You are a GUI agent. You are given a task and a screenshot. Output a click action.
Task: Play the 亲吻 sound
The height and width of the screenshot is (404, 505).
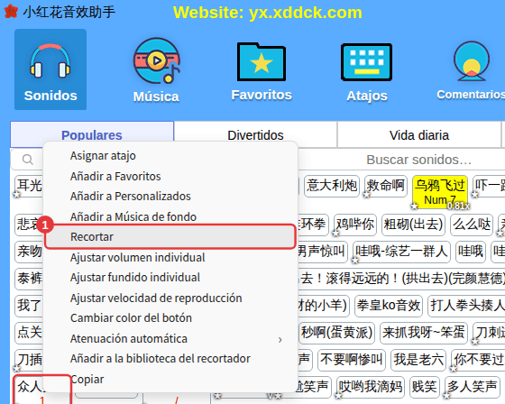coord(29,252)
